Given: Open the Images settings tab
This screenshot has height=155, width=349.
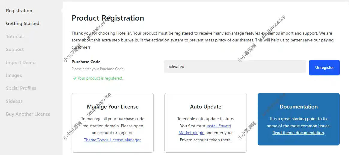Looking at the screenshot, I should click(x=14, y=75).
